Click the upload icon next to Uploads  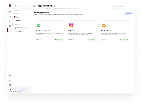[x=15, y=20]
